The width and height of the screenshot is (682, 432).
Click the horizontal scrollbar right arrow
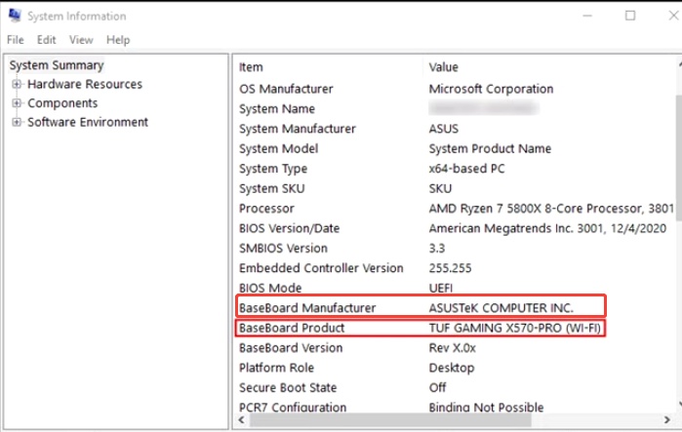click(x=666, y=420)
